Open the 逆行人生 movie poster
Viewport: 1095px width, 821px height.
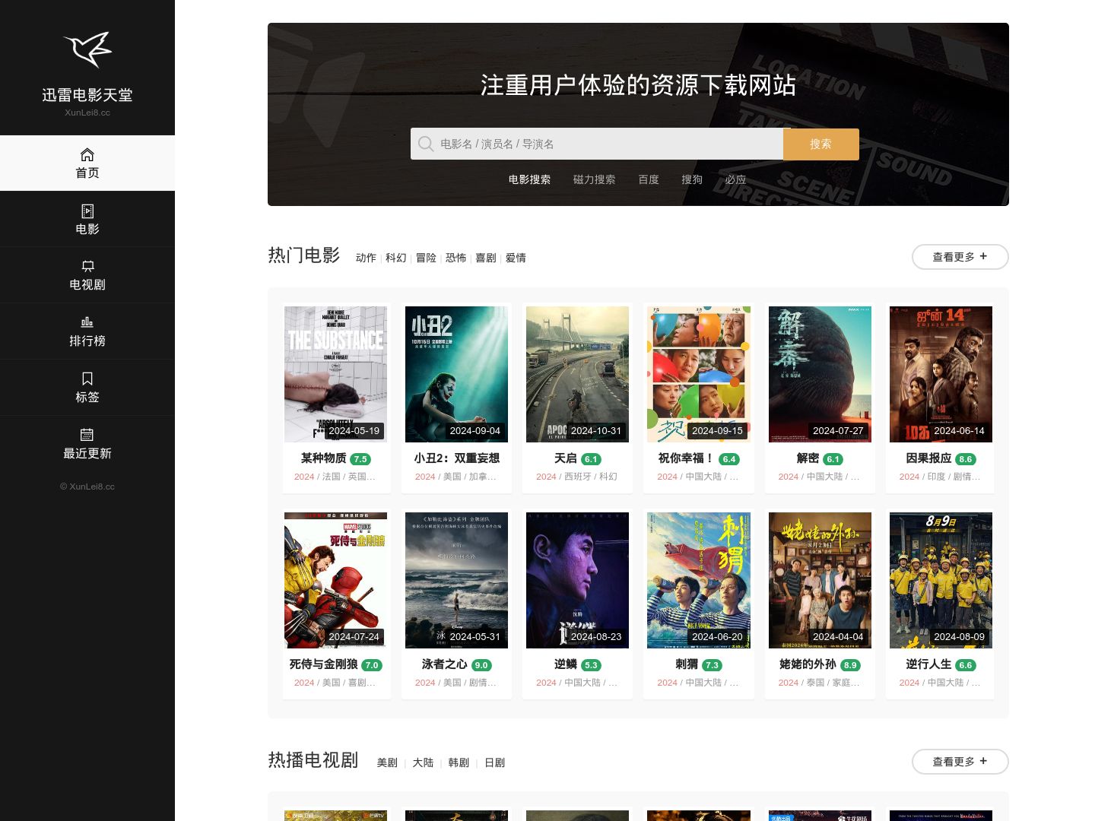(x=941, y=580)
